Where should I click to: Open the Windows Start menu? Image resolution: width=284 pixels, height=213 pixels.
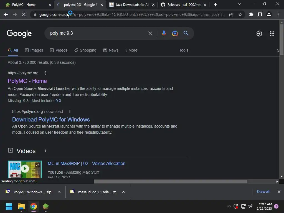[x=9, y=206]
